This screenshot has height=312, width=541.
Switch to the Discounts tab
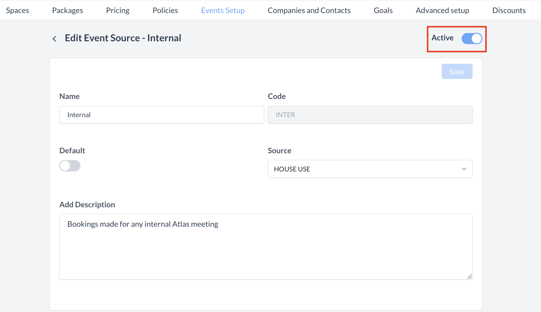click(x=509, y=10)
